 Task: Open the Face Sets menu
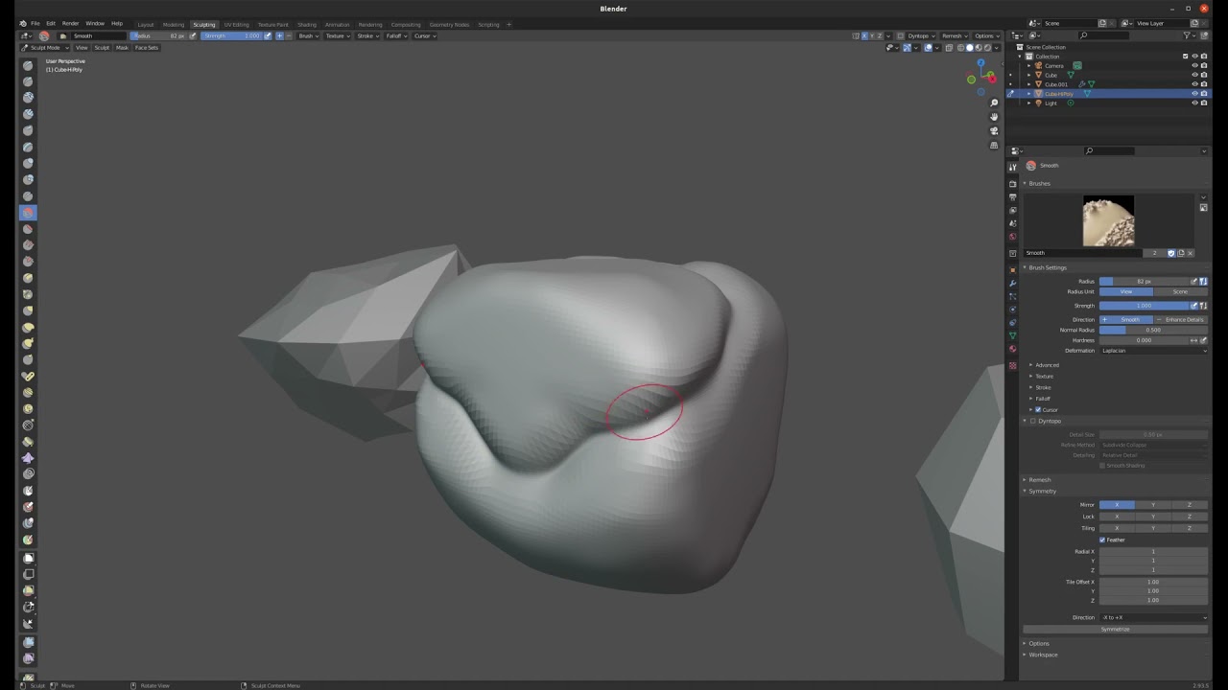pos(147,47)
